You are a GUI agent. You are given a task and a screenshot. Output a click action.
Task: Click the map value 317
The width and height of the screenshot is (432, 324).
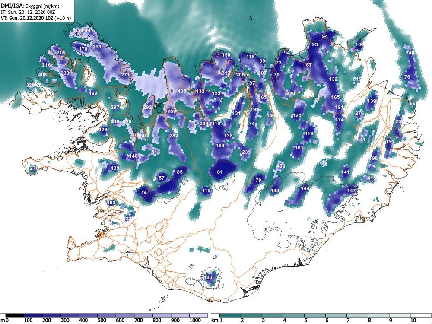click(226, 73)
